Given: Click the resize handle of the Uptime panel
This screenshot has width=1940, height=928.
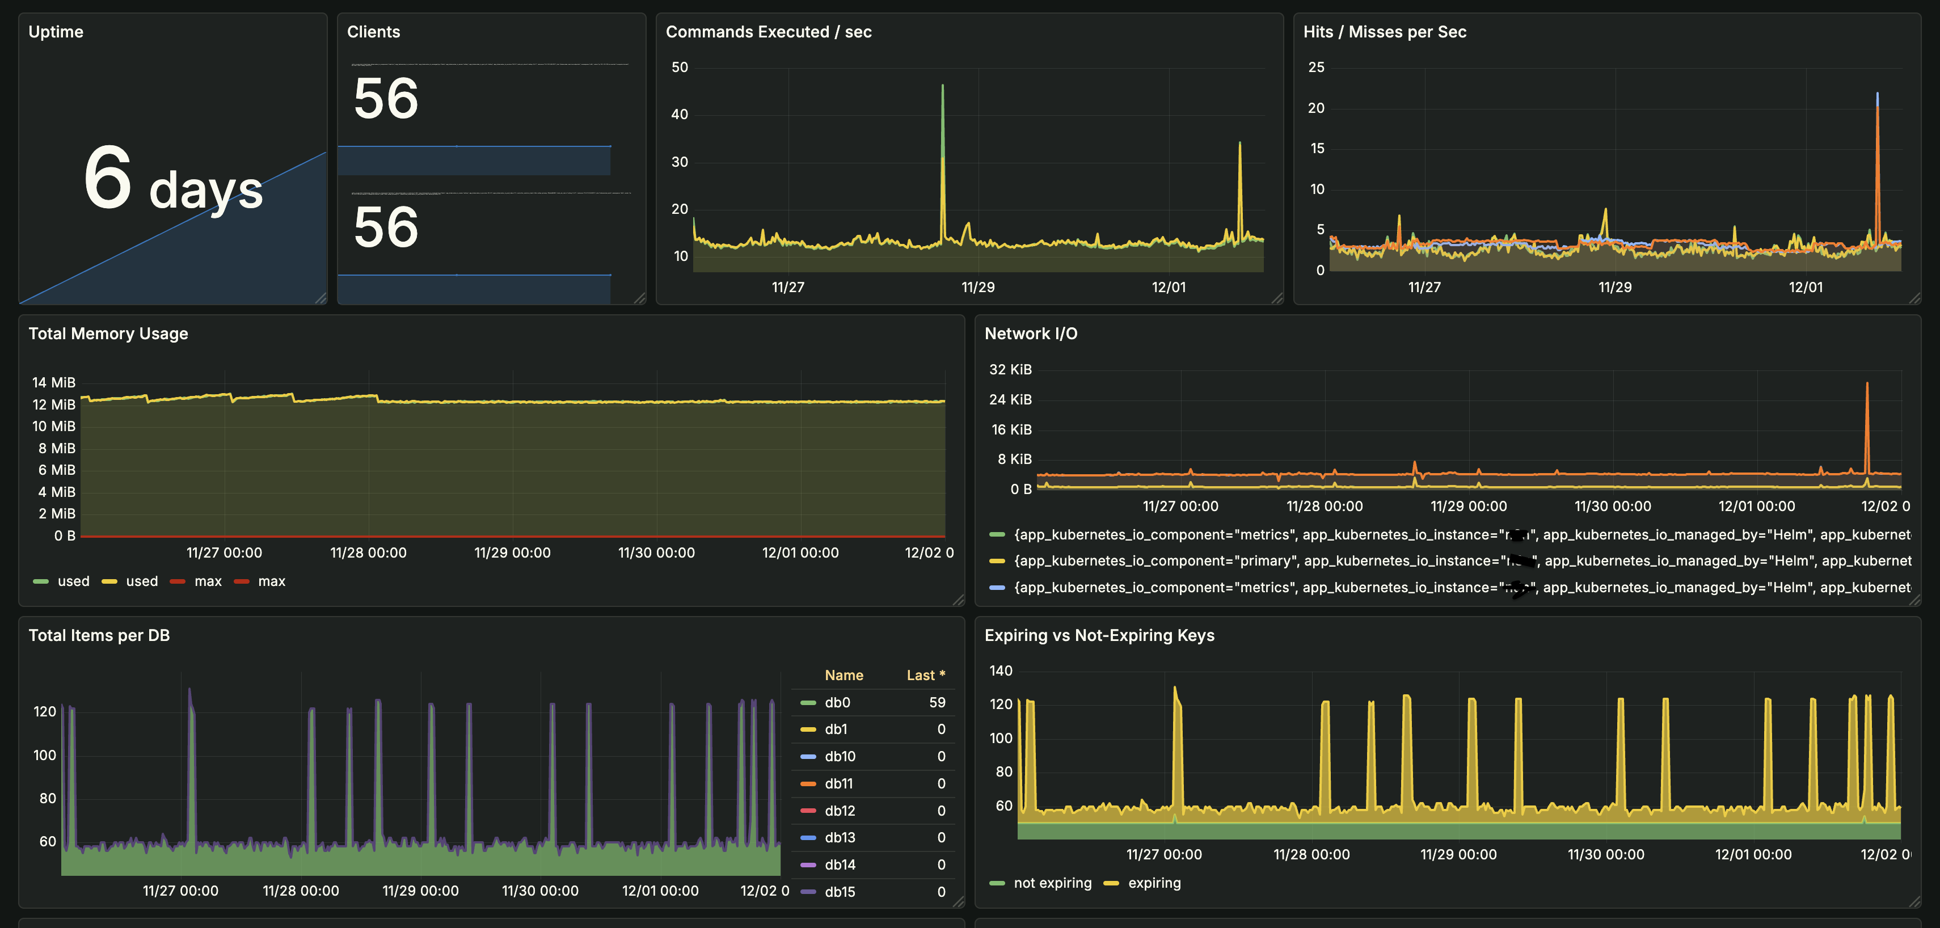Looking at the screenshot, I should pyautogui.click(x=320, y=299).
